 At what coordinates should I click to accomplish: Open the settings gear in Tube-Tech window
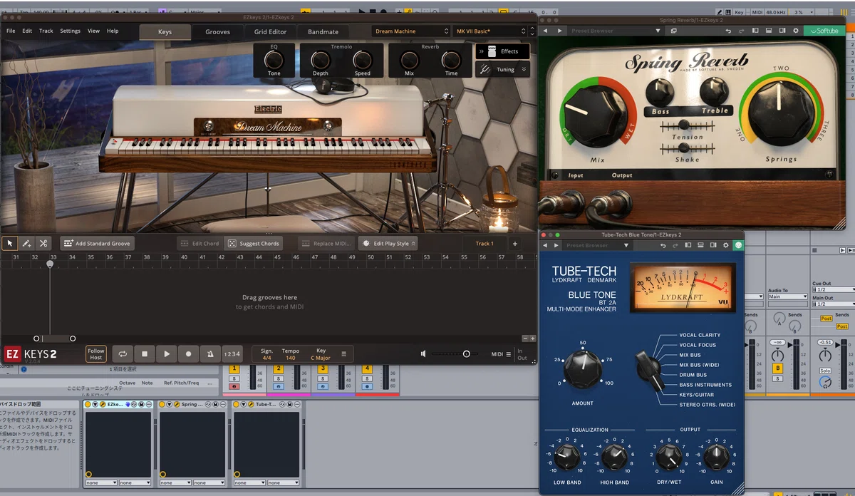725,245
